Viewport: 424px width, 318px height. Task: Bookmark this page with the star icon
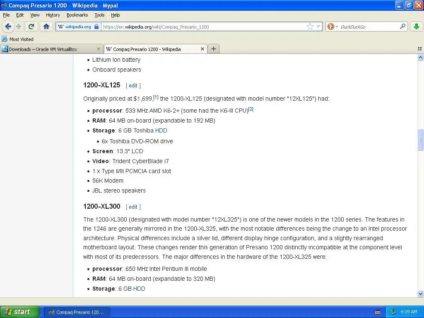point(310,27)
